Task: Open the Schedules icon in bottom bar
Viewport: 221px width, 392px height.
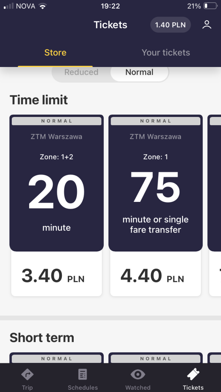Action: 83,374
